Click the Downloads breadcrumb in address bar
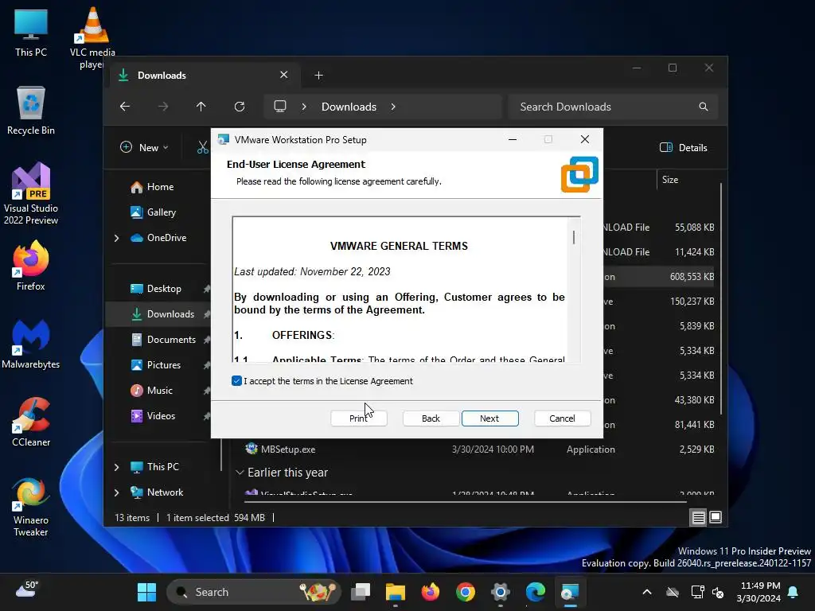 (349, 107)
